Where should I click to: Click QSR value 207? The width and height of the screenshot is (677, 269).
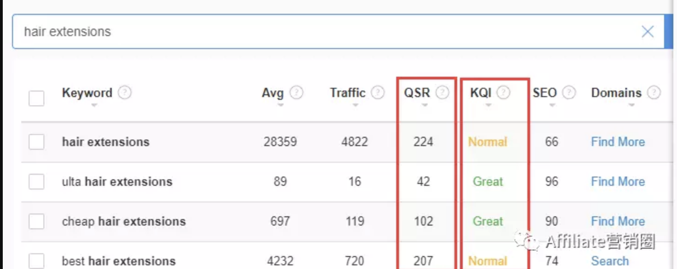423,261
